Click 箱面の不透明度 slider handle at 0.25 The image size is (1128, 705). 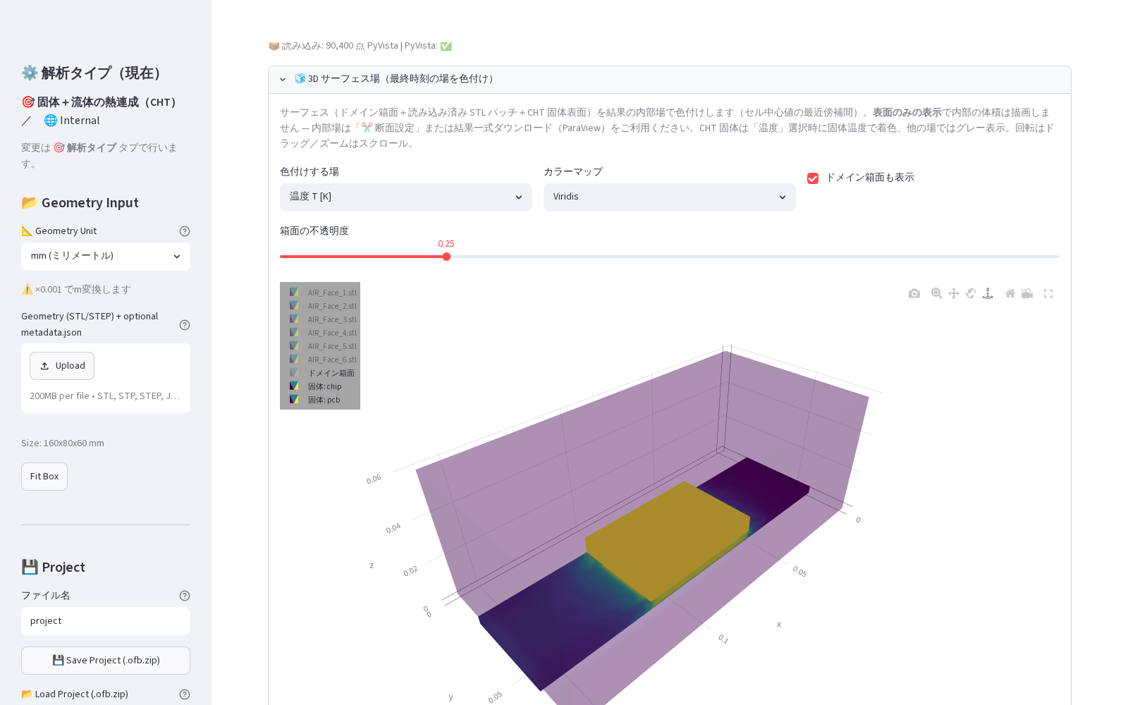[446, 257]
